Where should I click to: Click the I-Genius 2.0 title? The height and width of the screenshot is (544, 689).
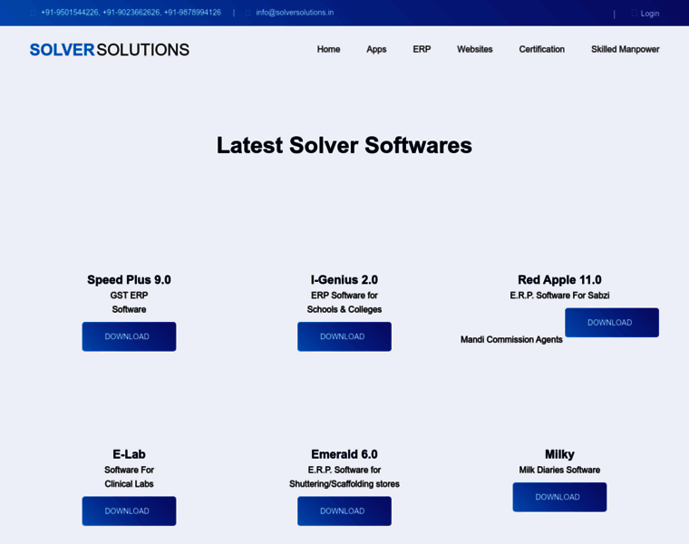coord(344,279)
